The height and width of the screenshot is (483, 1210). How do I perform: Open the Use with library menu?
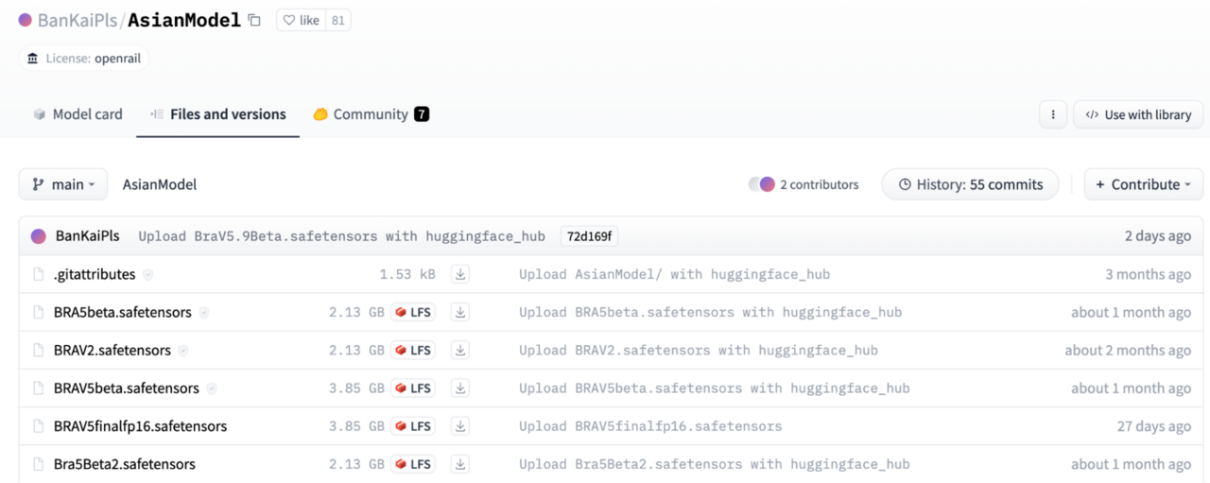pos(1138,114)
